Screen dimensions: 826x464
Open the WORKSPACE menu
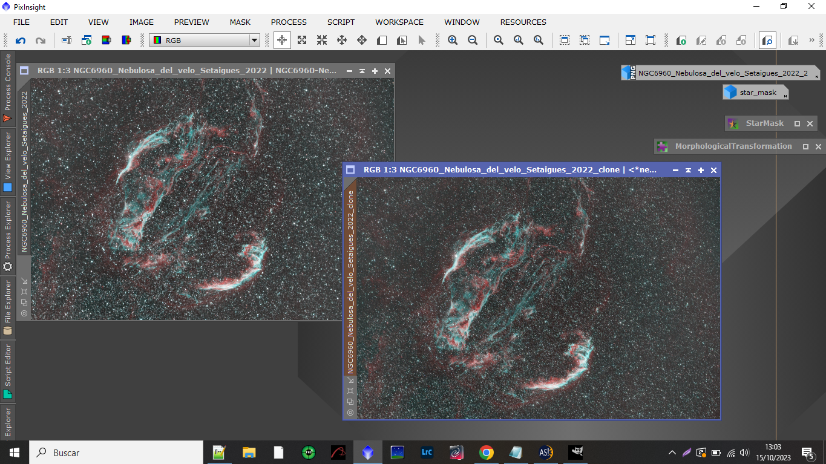[x=399, y=22]
